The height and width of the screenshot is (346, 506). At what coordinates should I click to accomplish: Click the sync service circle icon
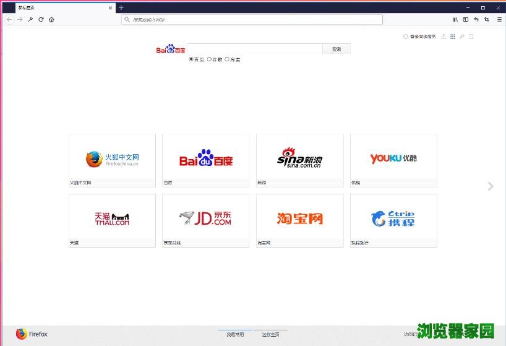click(x=406, y=37)
